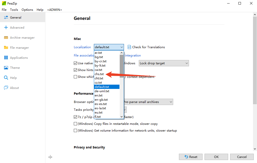Click the move-cross icon at bottom left

pyautogui.click(x=50, y=157)
